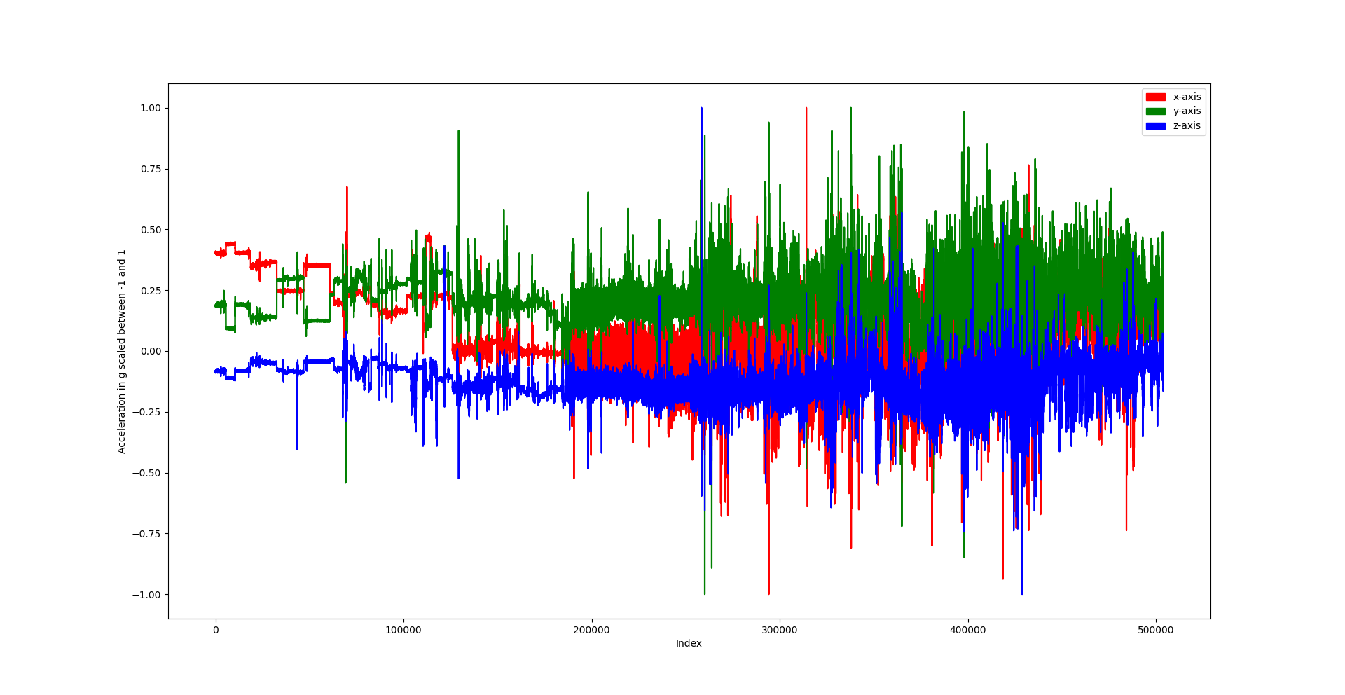Click the tall red spike near index 310000
This screenshot has width=1345, height=695.
(807, 175)
